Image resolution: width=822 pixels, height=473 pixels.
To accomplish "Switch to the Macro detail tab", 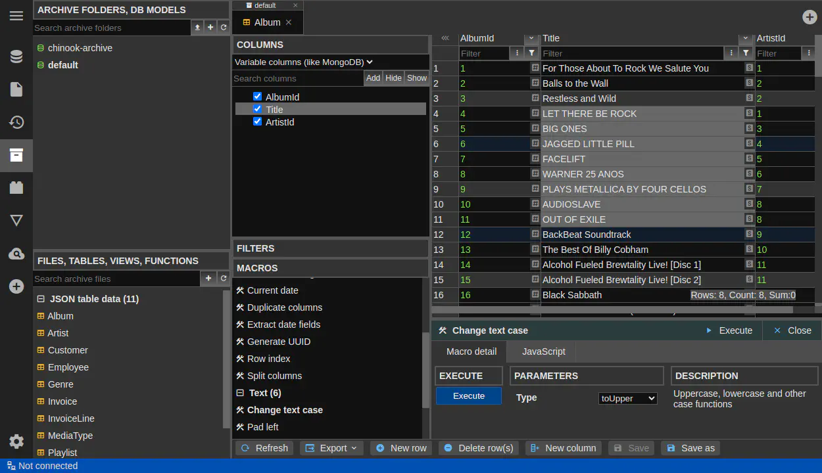I will (x=471, y=351).
